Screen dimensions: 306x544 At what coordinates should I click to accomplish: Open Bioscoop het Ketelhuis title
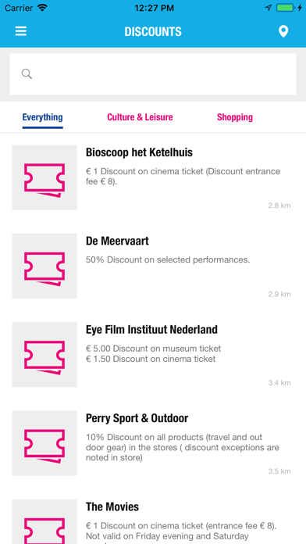[139, 152]
